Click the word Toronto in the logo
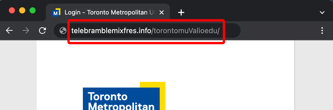 pos(108,96)
